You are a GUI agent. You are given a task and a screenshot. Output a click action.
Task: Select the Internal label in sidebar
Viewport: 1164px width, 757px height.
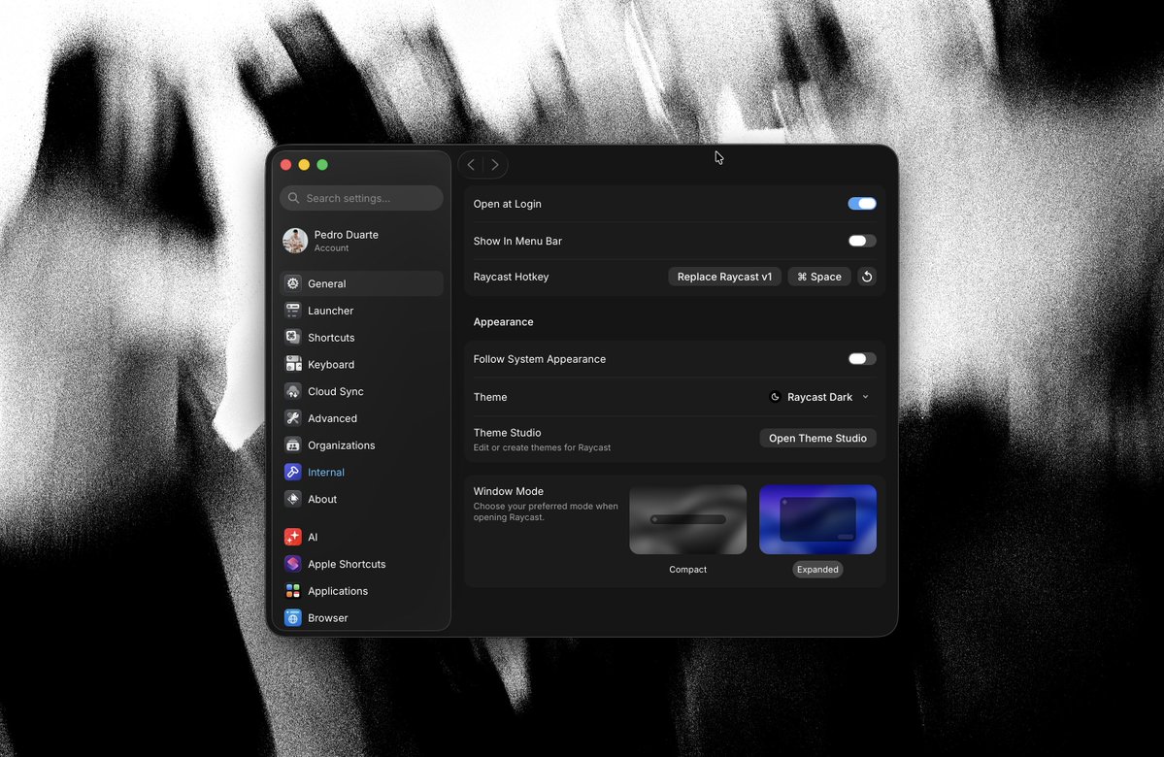point(326,472)
